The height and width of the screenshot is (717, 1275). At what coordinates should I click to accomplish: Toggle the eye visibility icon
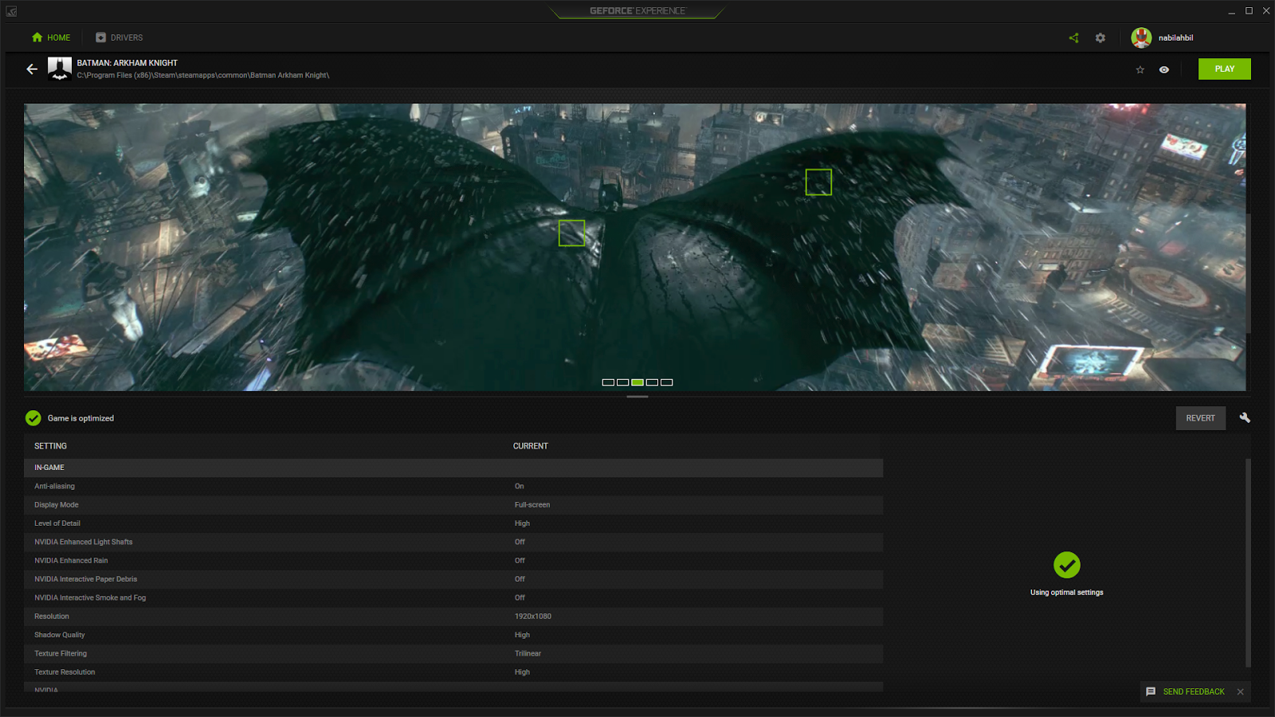[1164, 70]
